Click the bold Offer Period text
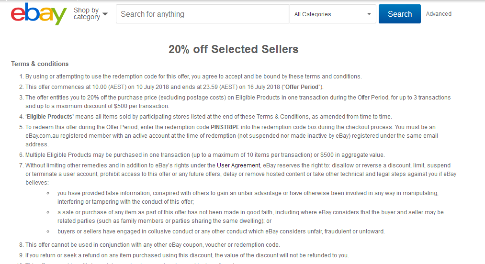The width and height of the screenshot is (485, 264). (x=302, y=87)
